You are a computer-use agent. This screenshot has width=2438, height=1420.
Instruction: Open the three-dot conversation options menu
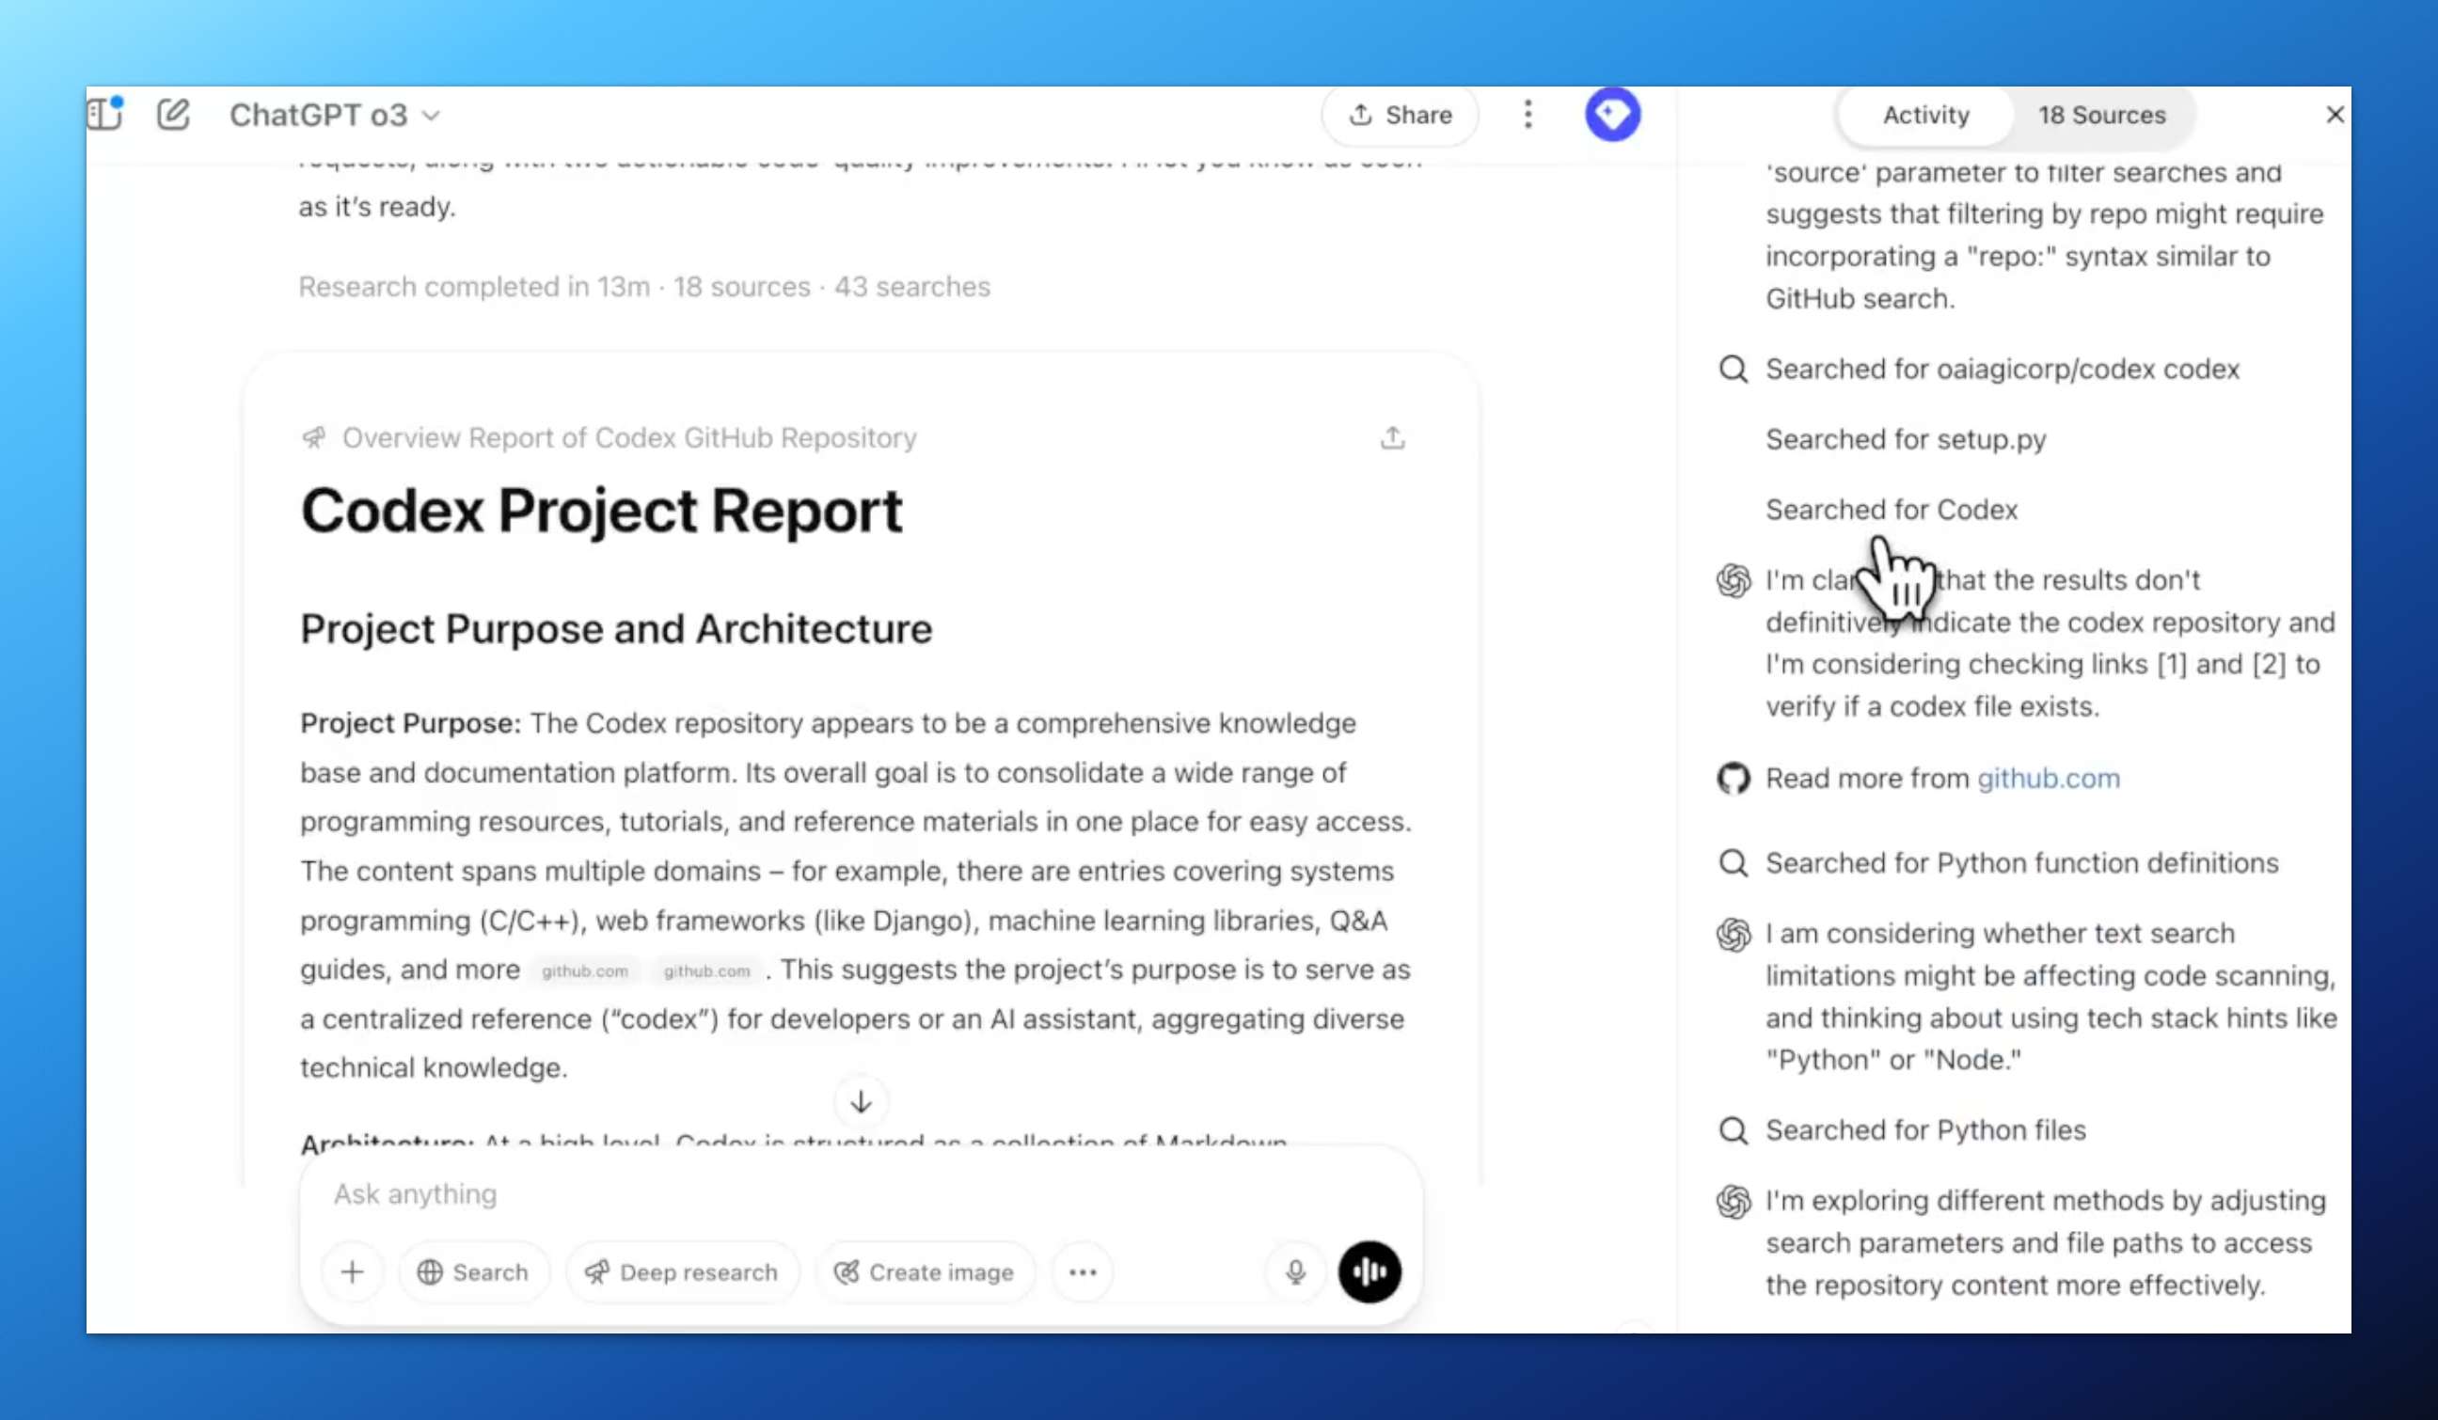click(1528, 114)
